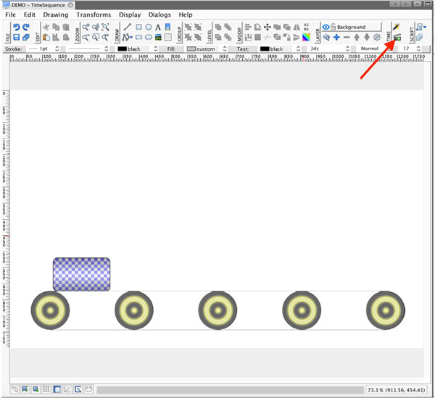
Task: Click the magic wand icon in TIME group
Action: click(396, 27)
